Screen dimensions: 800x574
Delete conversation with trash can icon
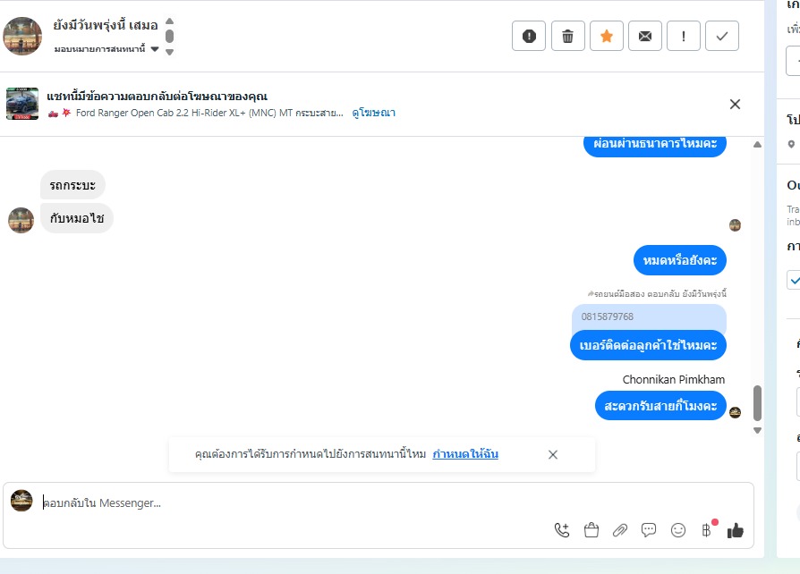tap(567, 36)
